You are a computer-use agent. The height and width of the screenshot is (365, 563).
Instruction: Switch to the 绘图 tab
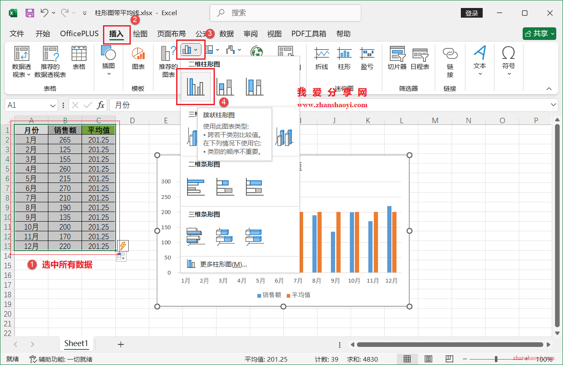click(140, 34)
